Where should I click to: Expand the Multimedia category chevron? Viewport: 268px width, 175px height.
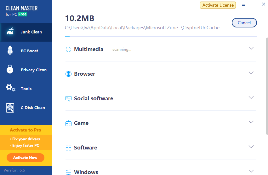tap(251, 48)
